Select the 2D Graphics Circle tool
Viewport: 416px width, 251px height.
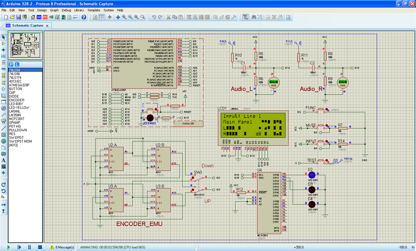pos(3,141)
